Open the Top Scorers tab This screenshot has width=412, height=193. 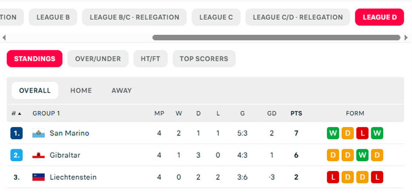[x=204, y=59]
